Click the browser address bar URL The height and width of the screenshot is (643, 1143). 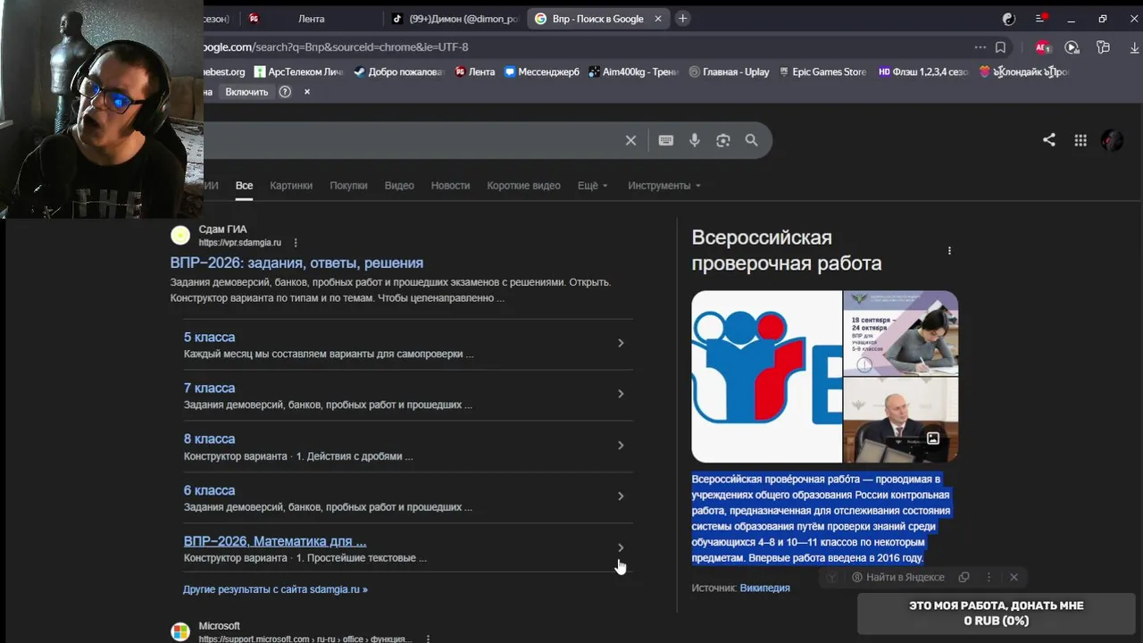pos(336,47)
